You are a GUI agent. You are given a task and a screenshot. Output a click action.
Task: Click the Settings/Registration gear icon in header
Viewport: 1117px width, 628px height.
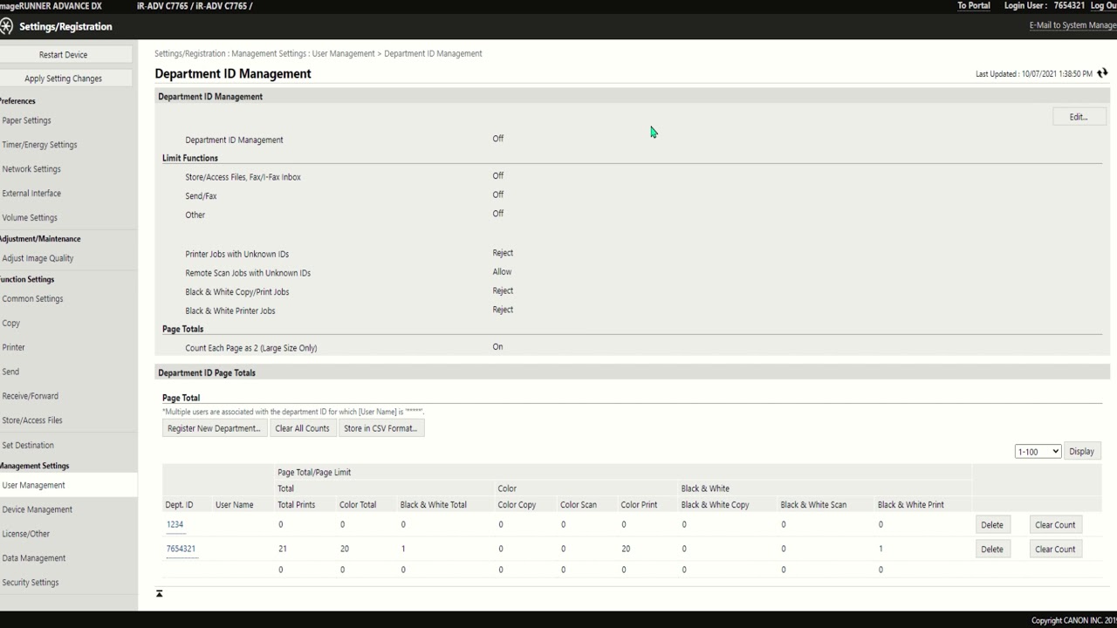pos(6,26)
